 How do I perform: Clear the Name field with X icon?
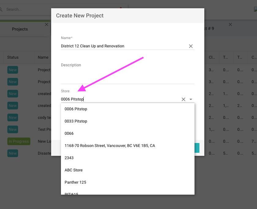point(191,46)
